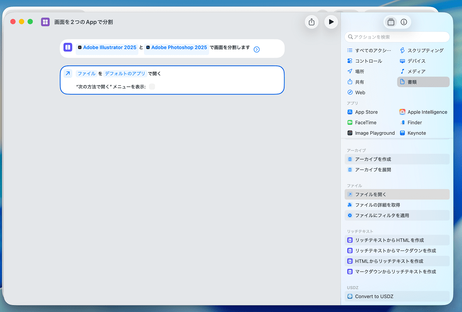Viewport: 462px width, 312px height.
Task: Click the share icon in toolbar
Action: pos(312,22)
